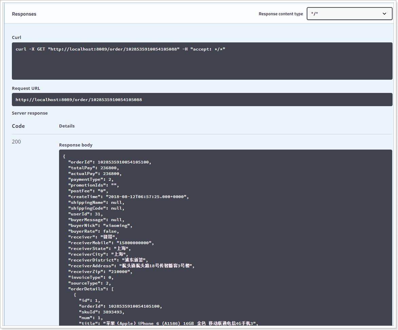Viewport: 398px width, 330px height.
Task: Click the "promotionIds" line
Action: tap(93, 185)
